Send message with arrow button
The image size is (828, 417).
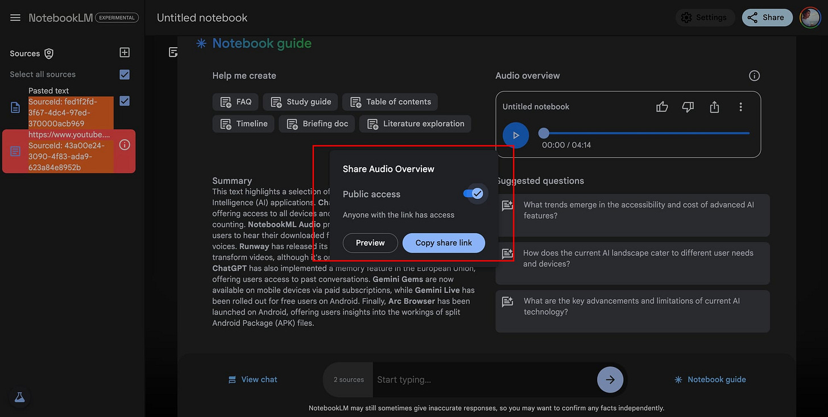click(610, 379)
